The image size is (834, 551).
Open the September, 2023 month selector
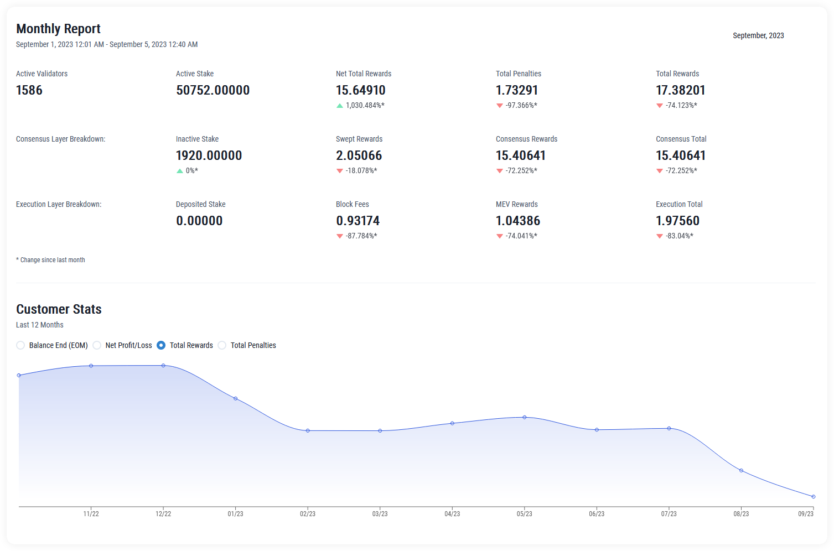(758, 35)
